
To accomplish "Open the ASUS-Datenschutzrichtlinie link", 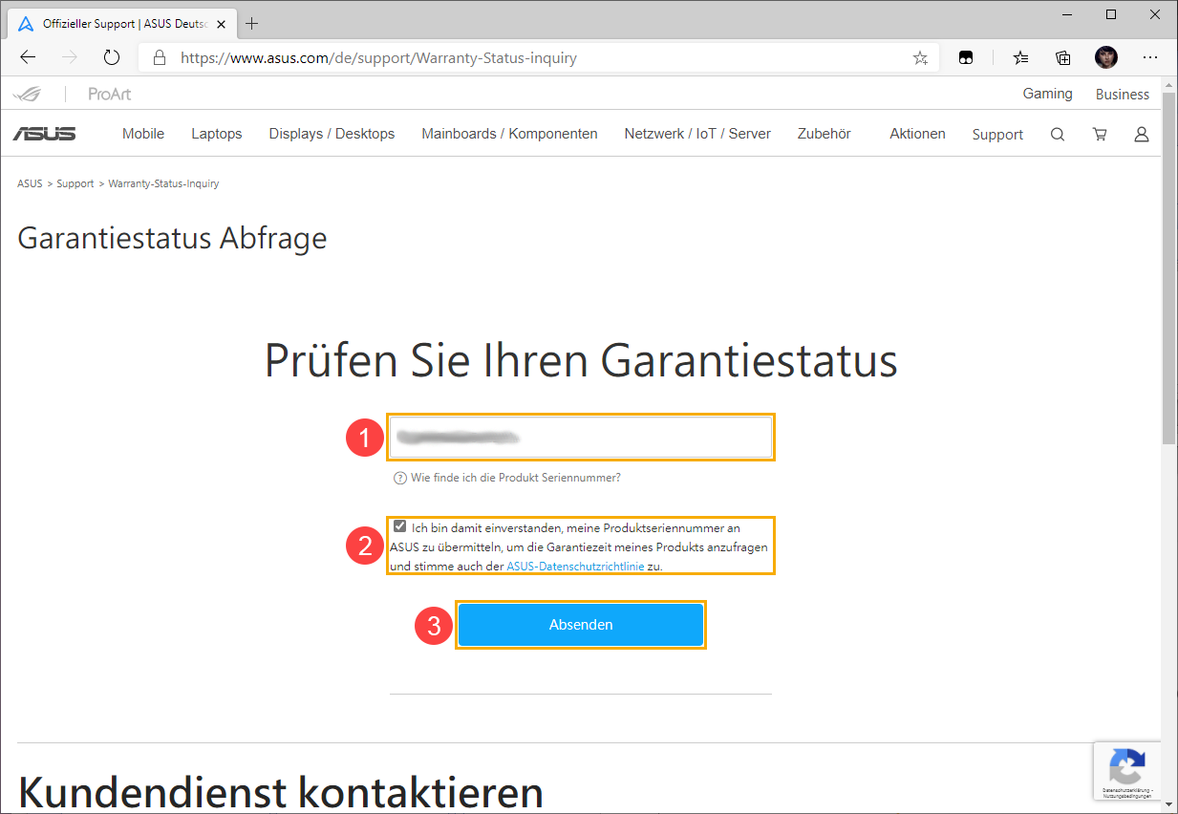I will click(575, 566).
